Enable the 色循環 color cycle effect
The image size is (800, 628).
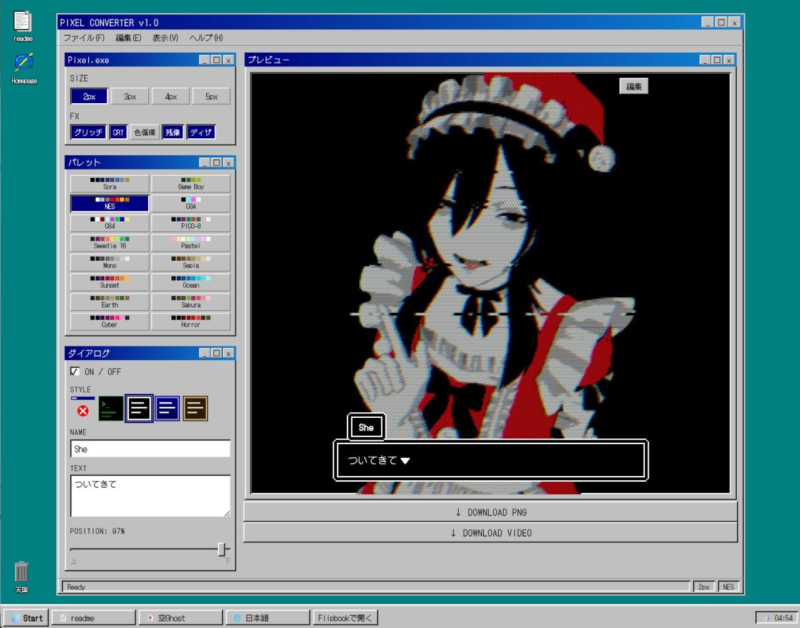click(145, 133)
